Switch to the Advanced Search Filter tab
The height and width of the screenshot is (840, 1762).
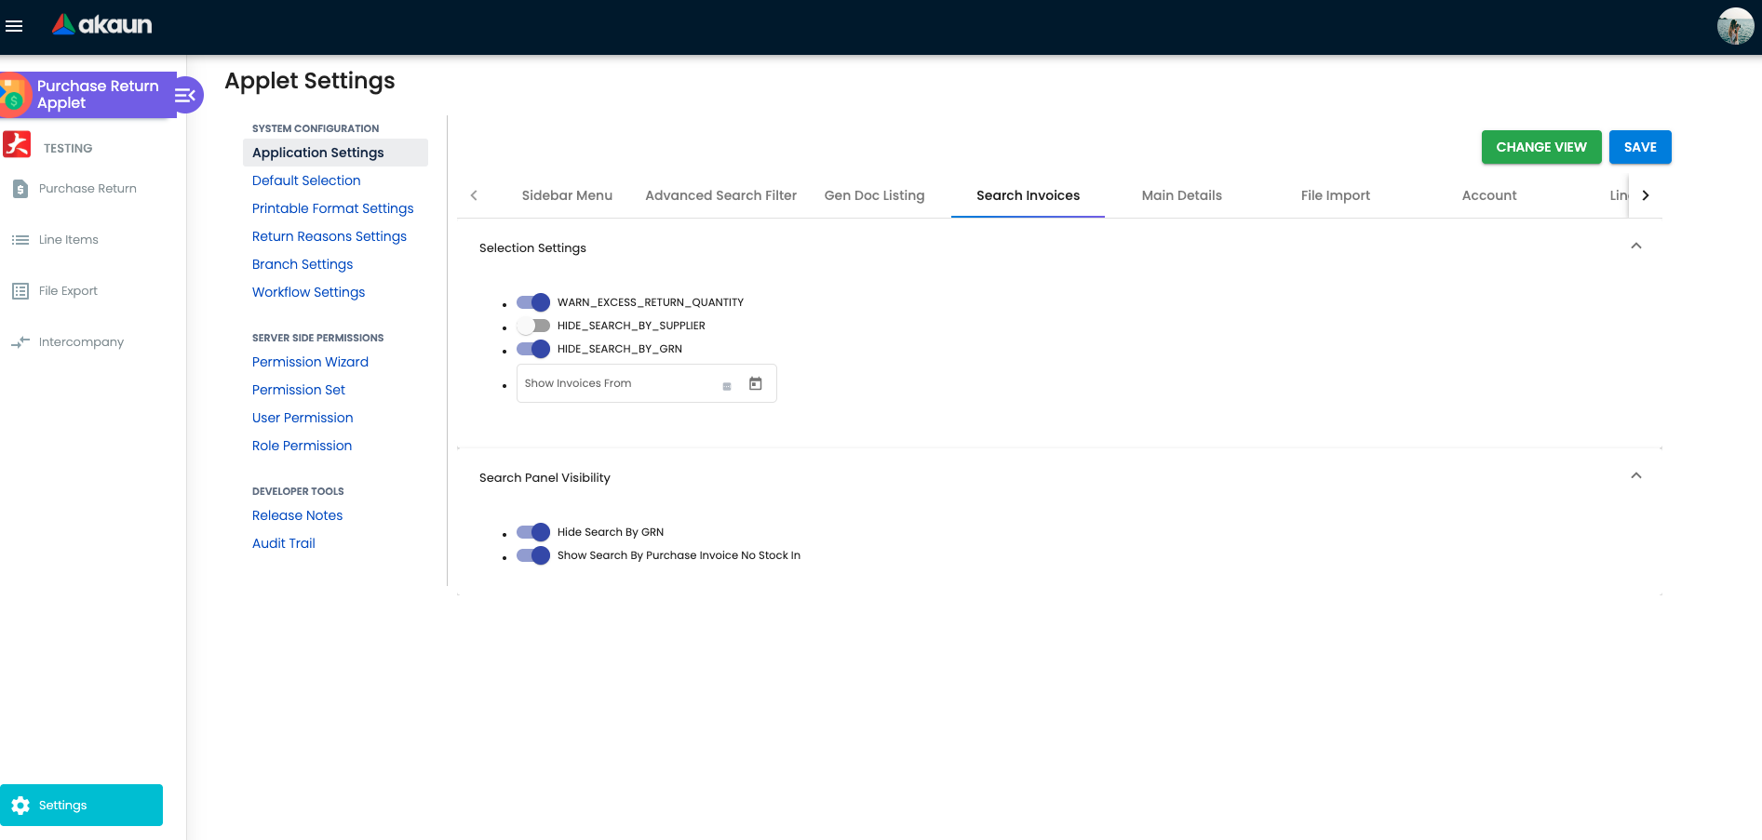(x=721, y=195)
